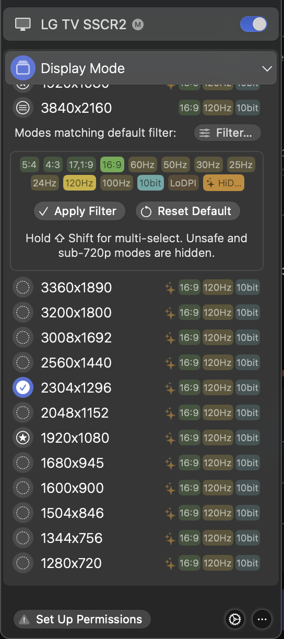Viewport: 284px width, 639px height.
Task: Open the settings gear icon at bottom
Action: (234, 619)
